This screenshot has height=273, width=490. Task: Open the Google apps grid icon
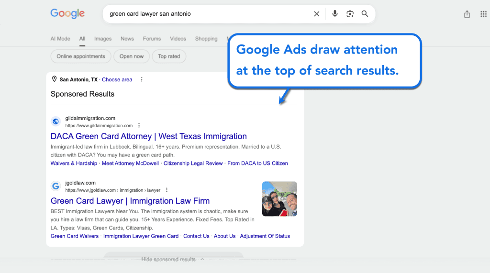[483, 14]
